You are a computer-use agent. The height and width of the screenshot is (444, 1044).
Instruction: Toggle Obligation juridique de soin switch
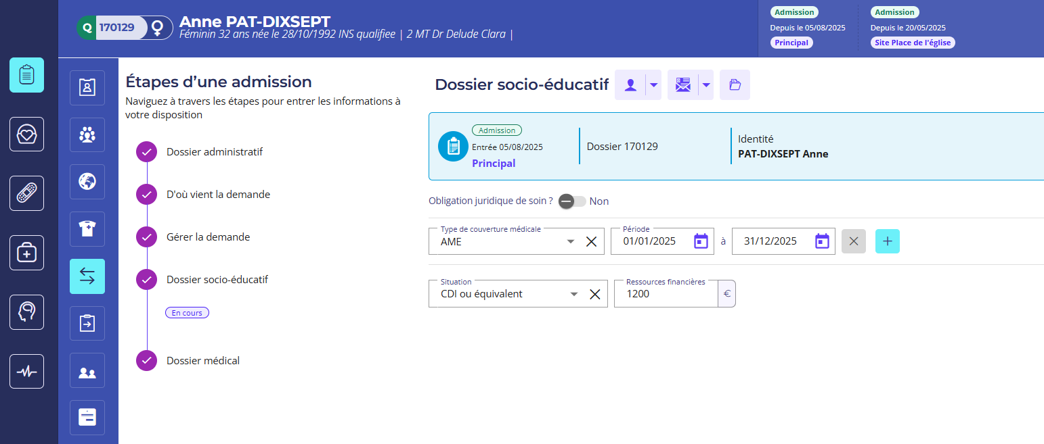[572, 201]
